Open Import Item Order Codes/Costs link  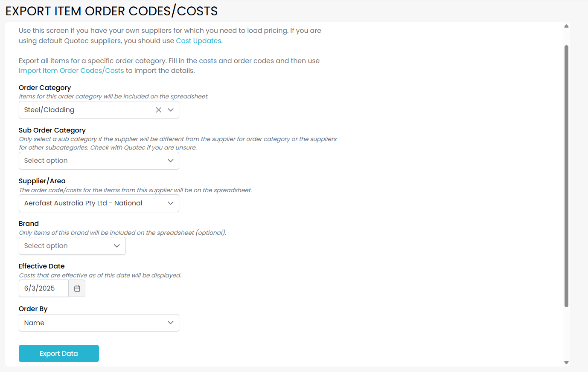coord(71,71)
